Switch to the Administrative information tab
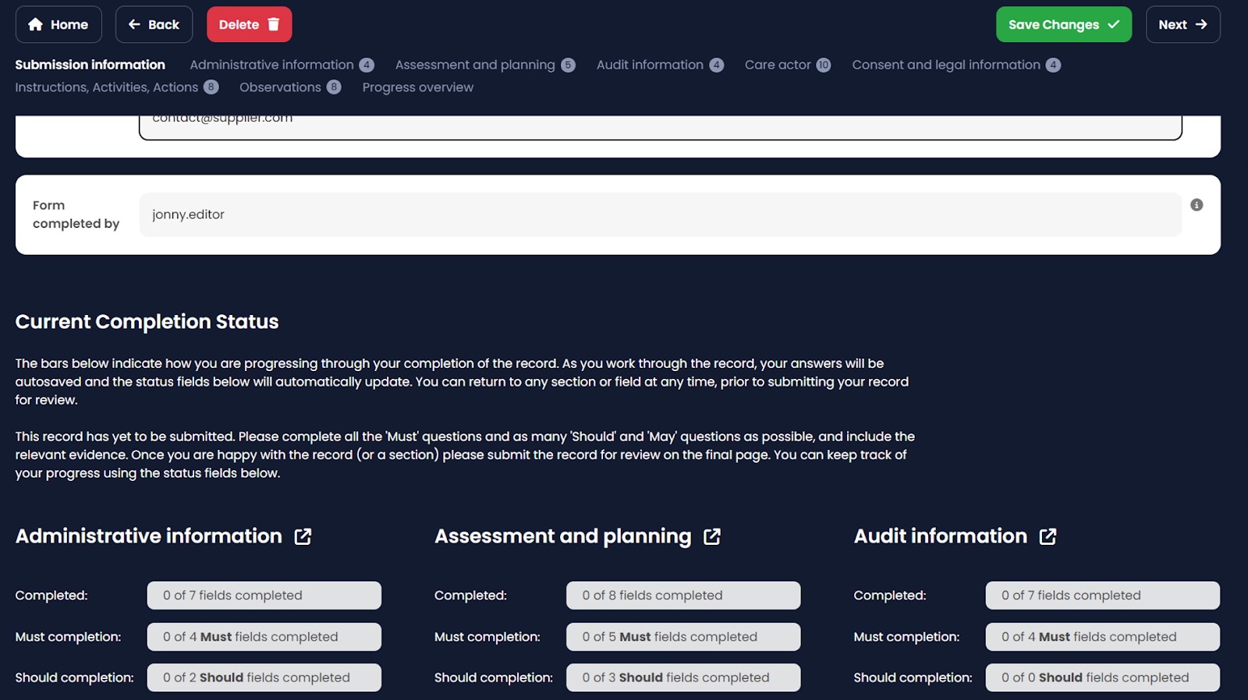 (x=271, y=65)
